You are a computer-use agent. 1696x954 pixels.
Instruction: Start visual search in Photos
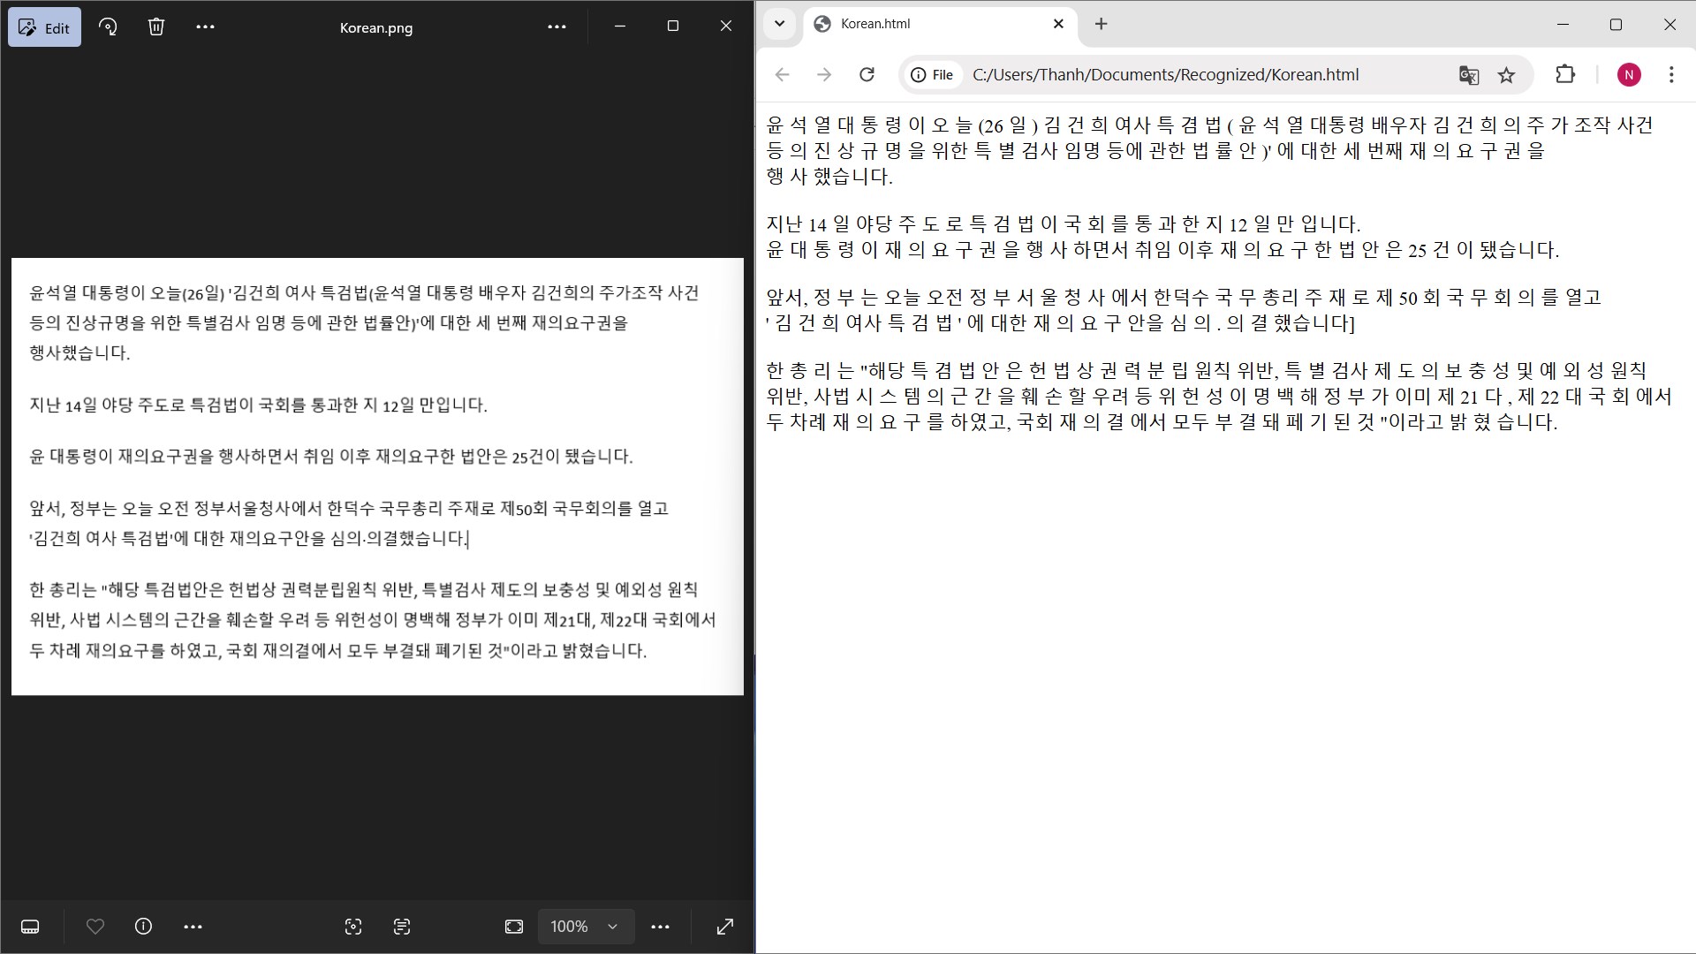(x=353, y=927)
